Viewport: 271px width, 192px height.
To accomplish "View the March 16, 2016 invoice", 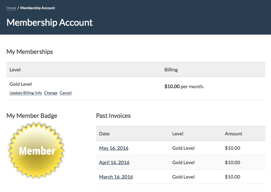I will click(116, 177).
